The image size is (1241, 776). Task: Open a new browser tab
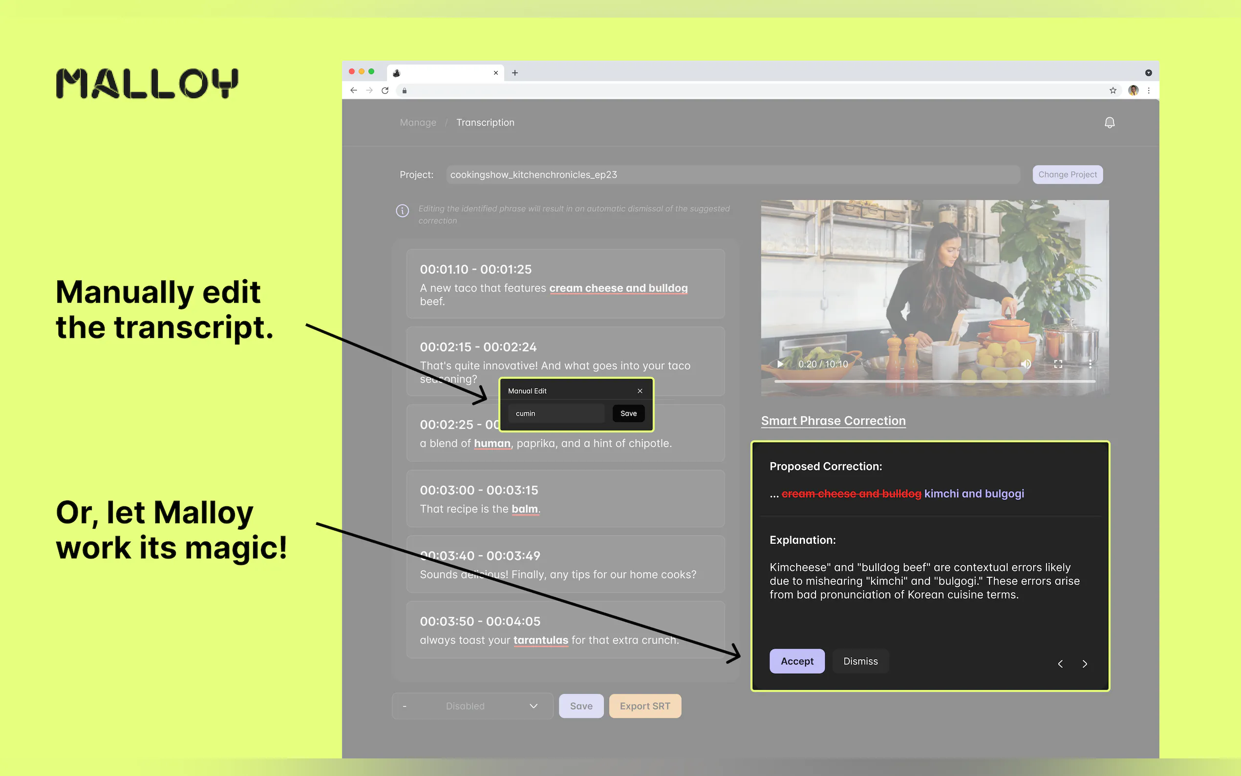pos(514,73)
